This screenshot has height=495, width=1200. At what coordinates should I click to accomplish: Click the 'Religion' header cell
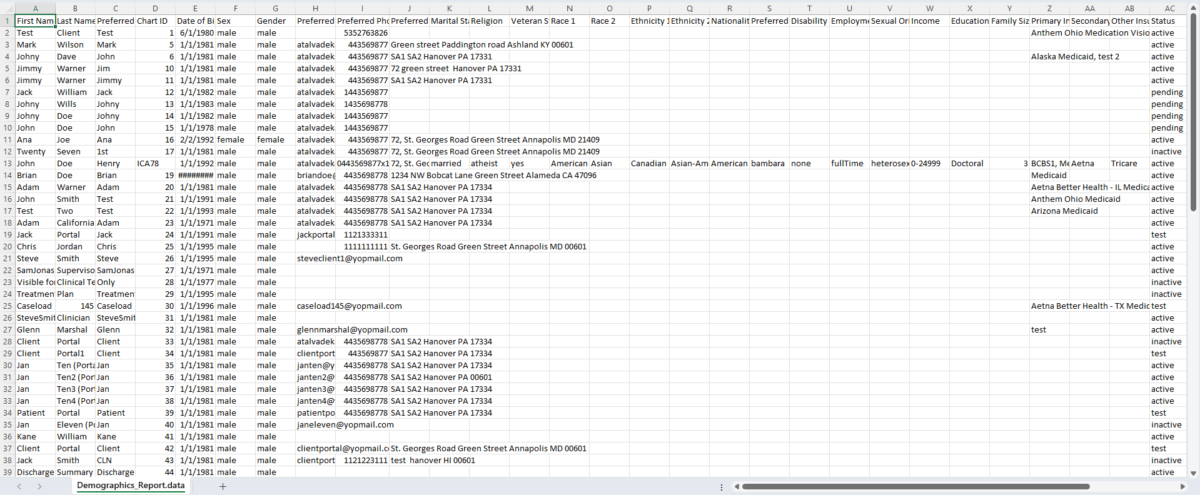pyautogui.click(x=489, y=21)
